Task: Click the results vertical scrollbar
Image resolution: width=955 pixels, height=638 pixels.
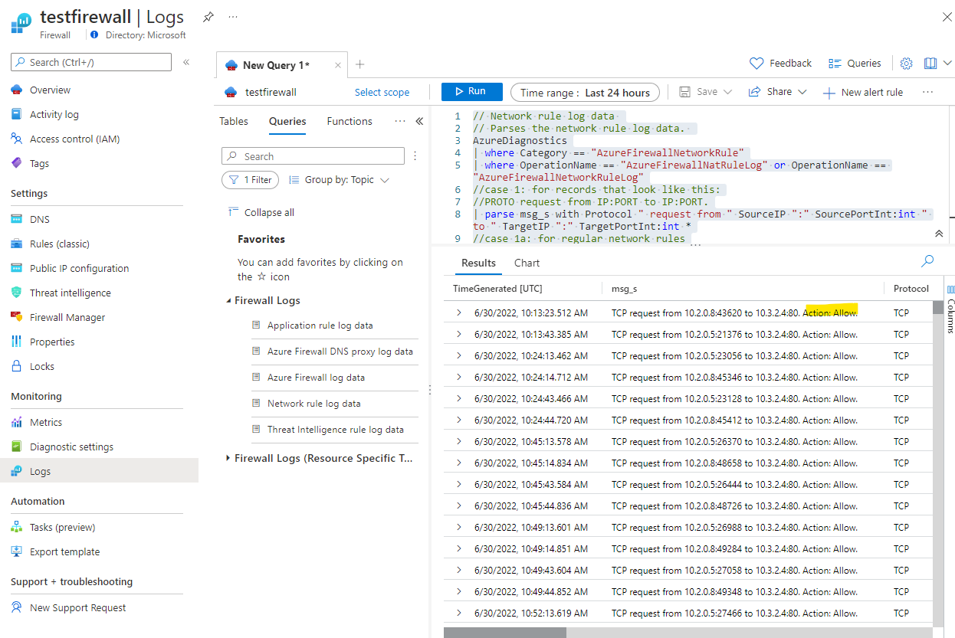Action: pos(938,307)
